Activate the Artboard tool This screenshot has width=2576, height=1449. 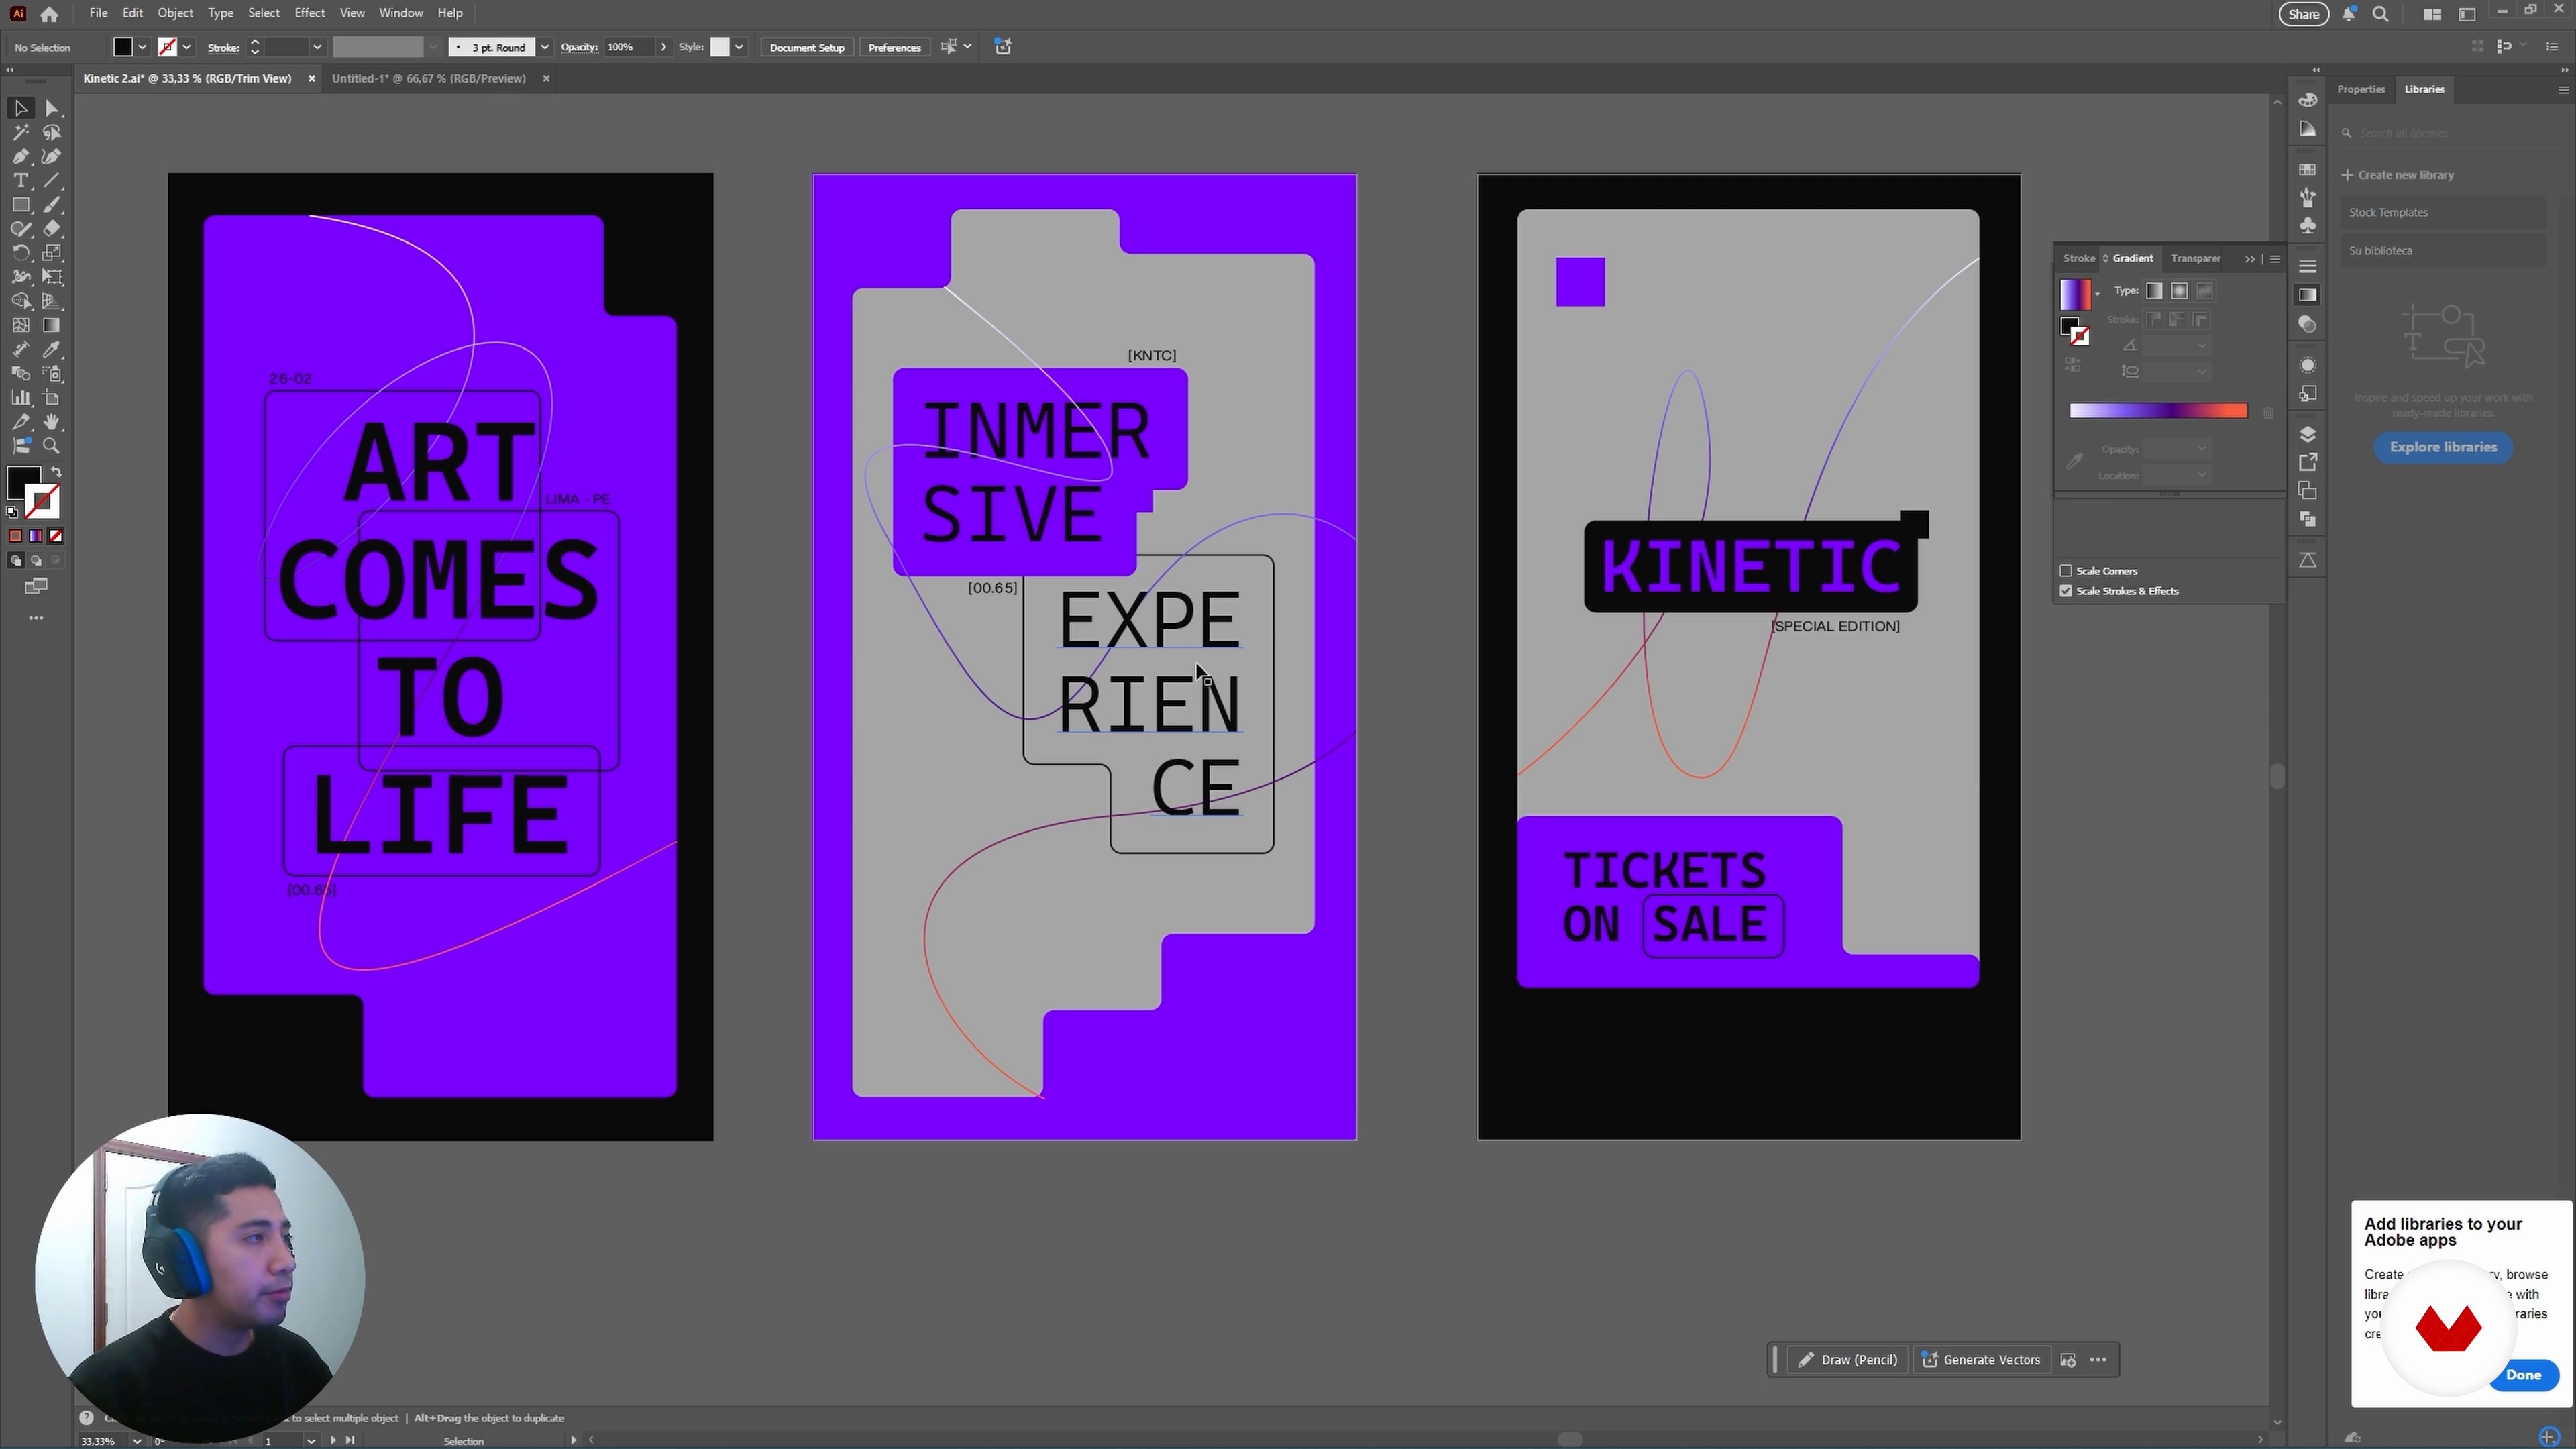(52, 397)
